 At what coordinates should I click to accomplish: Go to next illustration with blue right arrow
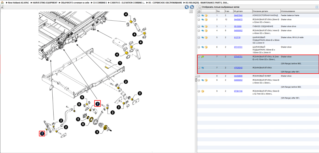tap(191, 7)
